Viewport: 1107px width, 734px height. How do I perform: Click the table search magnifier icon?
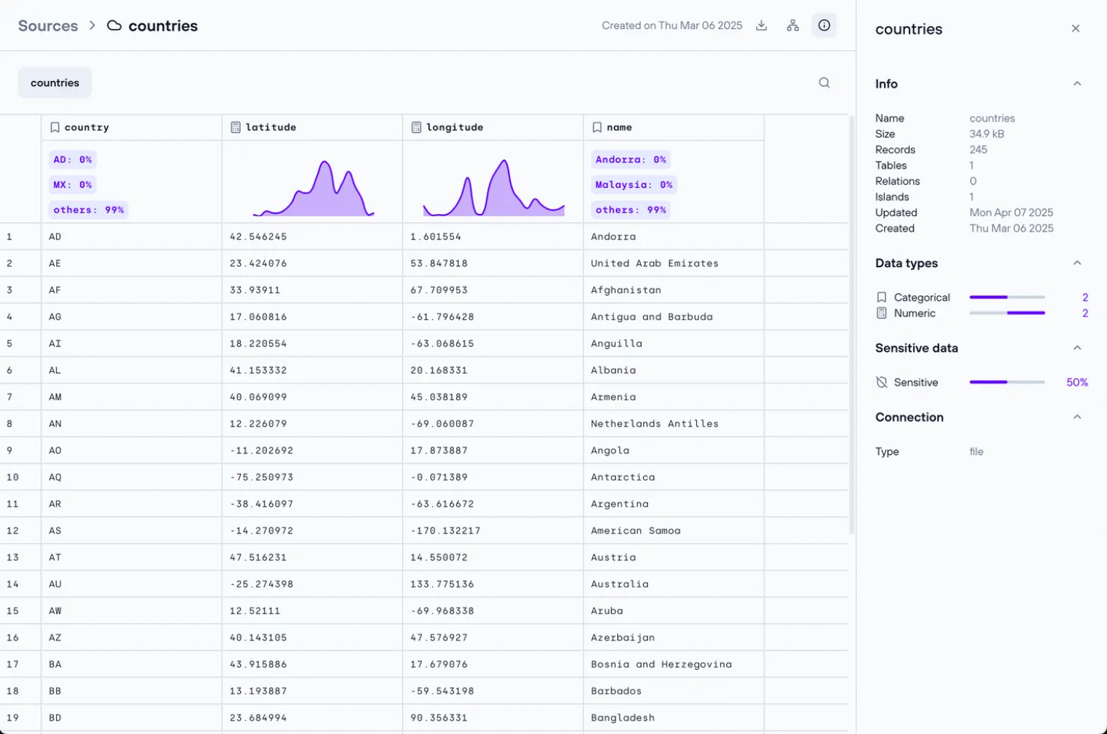(x=824, y=83)
